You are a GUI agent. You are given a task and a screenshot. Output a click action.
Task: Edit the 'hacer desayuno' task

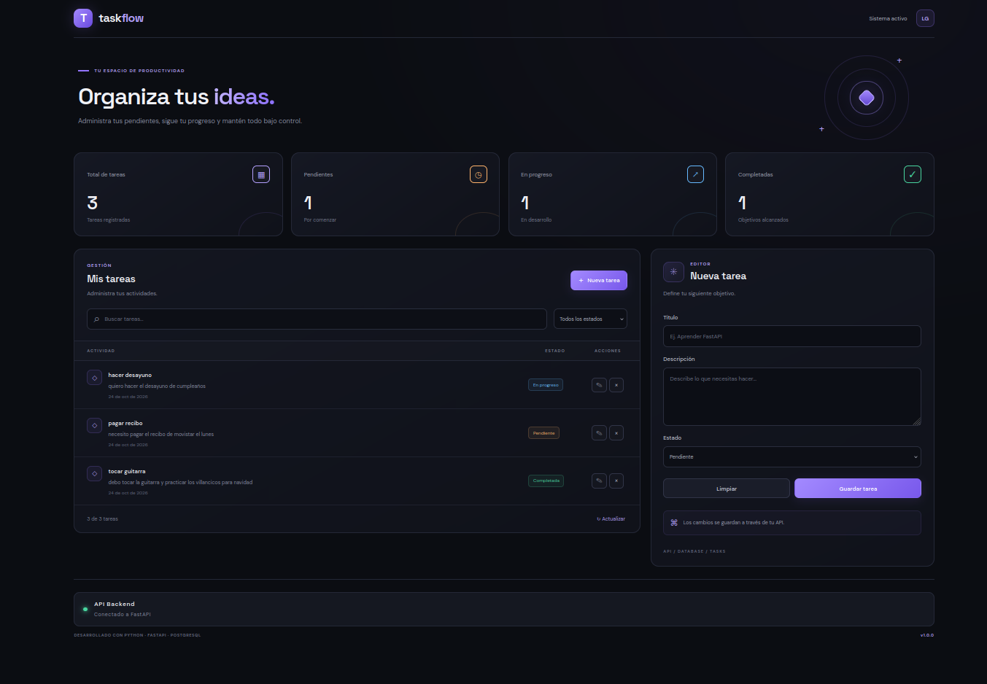[x=599, y=385]
